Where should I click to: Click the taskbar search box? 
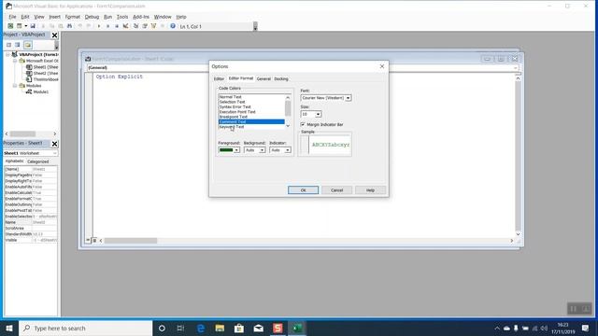(85, 328)
